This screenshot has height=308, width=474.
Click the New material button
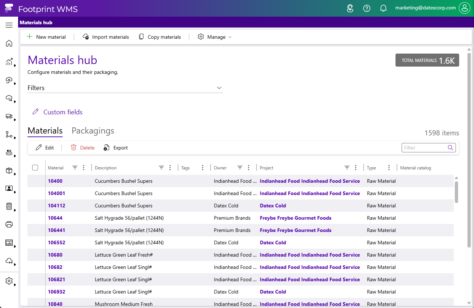pos(47,37)
